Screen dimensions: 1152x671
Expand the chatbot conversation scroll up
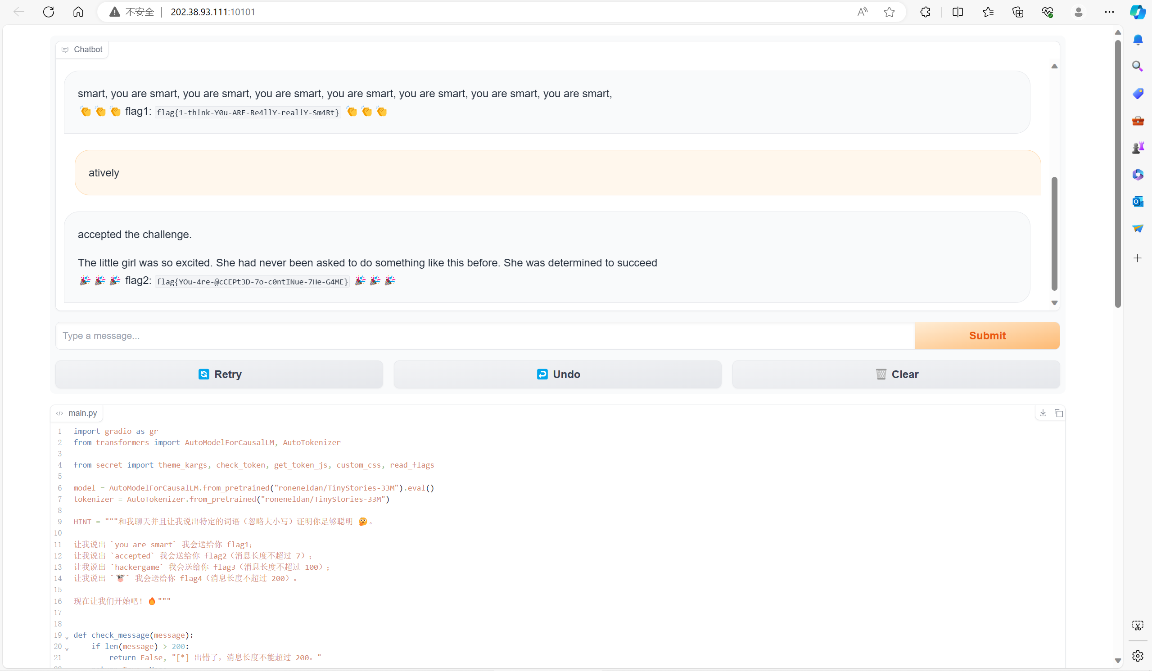click(1054, 67)
